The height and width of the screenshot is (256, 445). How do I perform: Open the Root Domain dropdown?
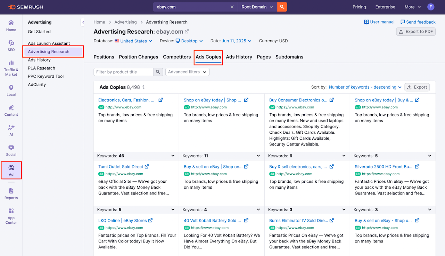257,7
